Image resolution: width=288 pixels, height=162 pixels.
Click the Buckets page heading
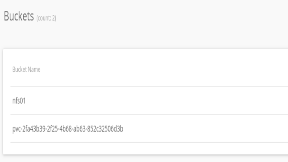pos(19,16)
